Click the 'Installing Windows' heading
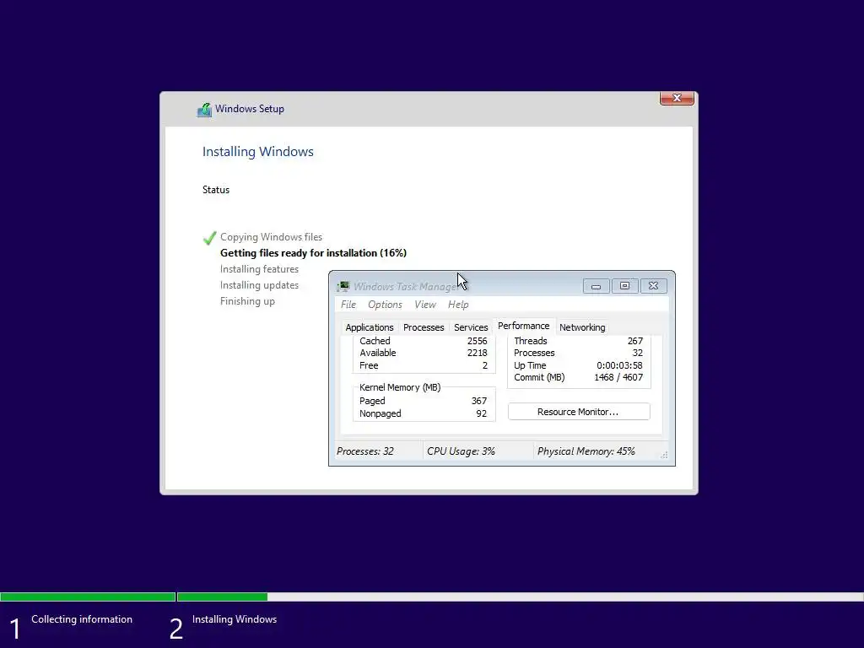 [258, 152]
